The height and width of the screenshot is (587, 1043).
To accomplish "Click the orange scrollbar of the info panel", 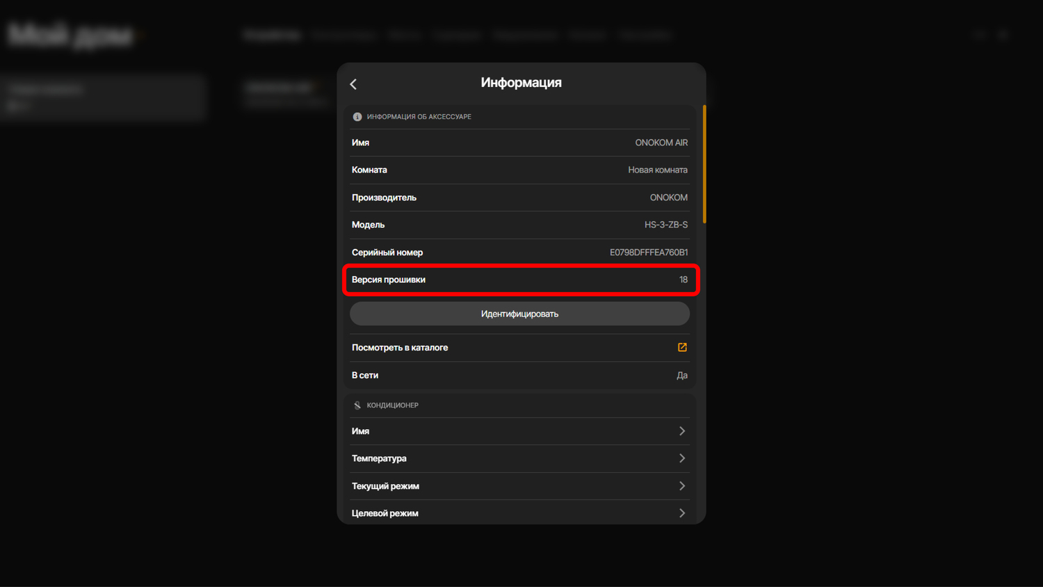I will coord(704,164).
